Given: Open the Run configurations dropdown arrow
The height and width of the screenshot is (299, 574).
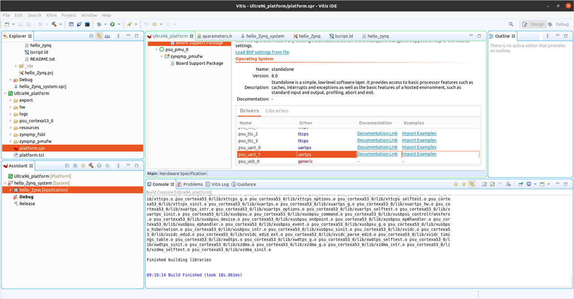Looking at the screenshot, I should point(118,24).
